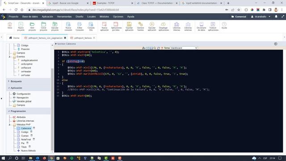286x161 pixels.
Task: Delete the NotaFinal method via trash icon
Action: tap(34, 139)
